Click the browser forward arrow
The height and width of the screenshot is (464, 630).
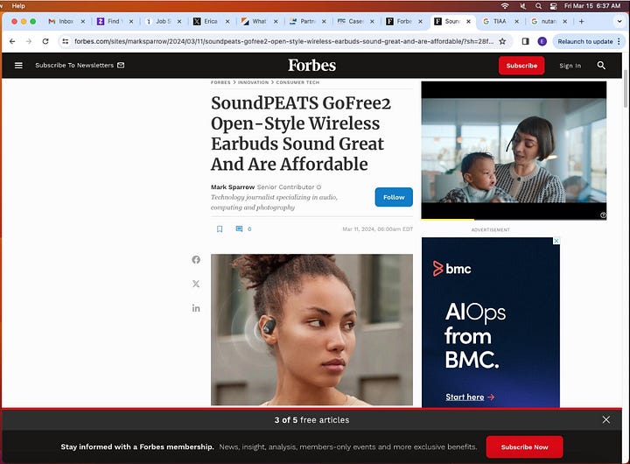point(29,41)
